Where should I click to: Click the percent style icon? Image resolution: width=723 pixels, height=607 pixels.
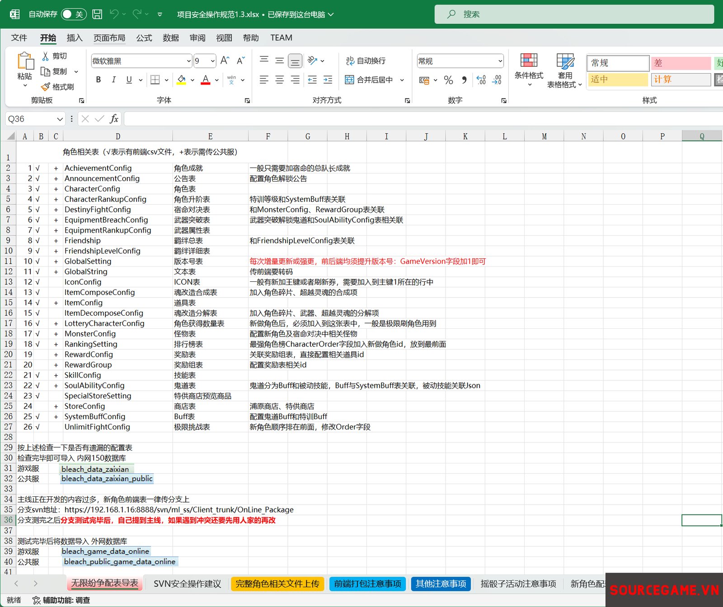coord(448,80)
